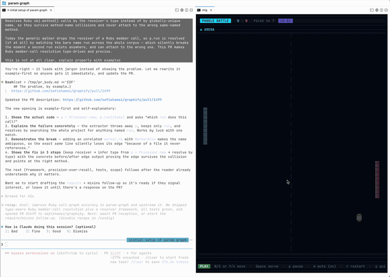390x277 pixels.
Task: Click '276.6k tokens' text in status area
Action: (175, 262)
